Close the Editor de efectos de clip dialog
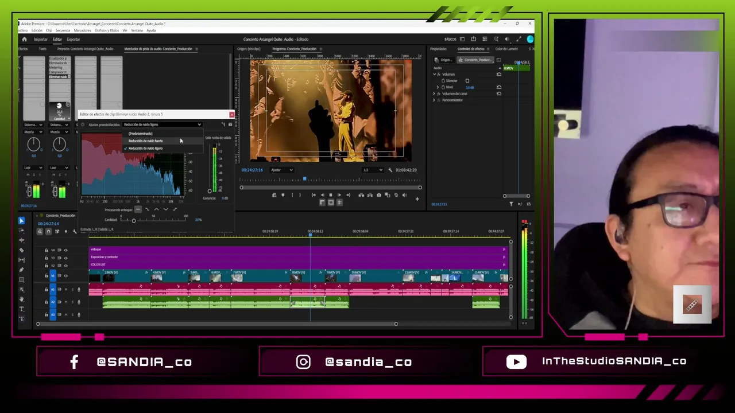The image size is (735, 413). [231, 114]
